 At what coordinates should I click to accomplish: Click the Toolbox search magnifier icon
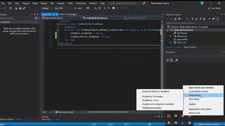tap(36, 18)
